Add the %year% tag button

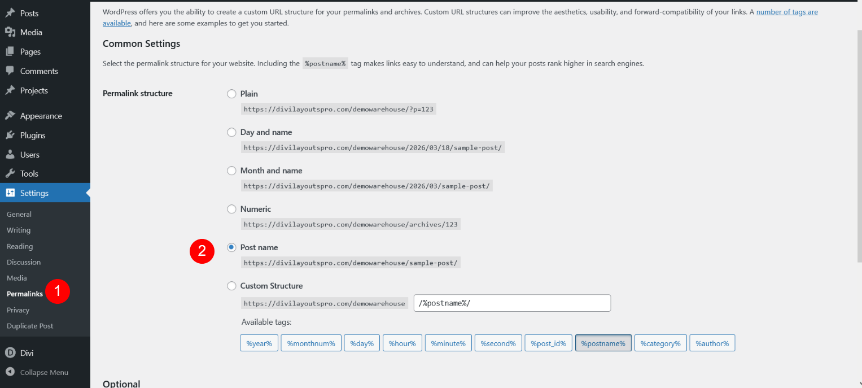click(259, 343)
